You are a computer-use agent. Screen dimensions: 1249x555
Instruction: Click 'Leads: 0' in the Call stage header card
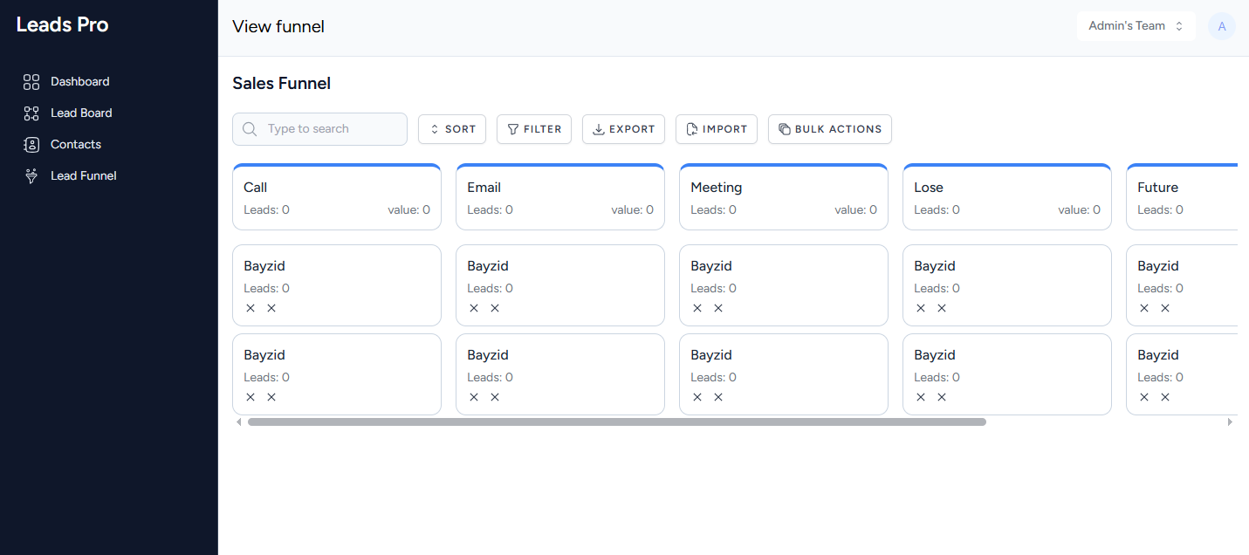pos(267,209)
